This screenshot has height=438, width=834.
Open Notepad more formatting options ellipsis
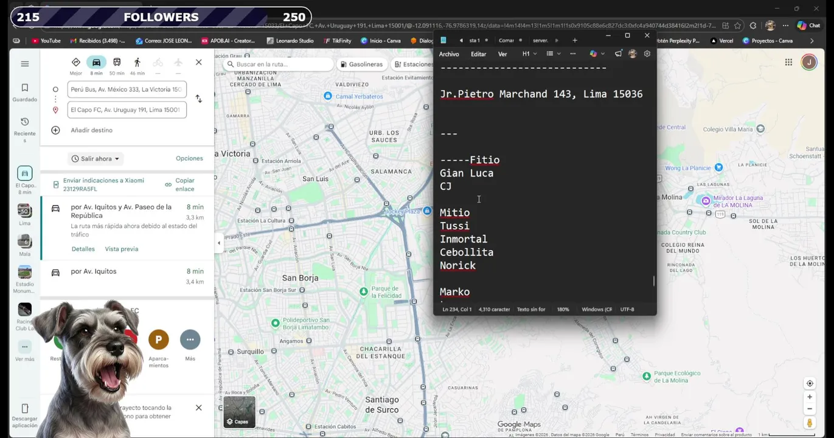coord(572,54)
